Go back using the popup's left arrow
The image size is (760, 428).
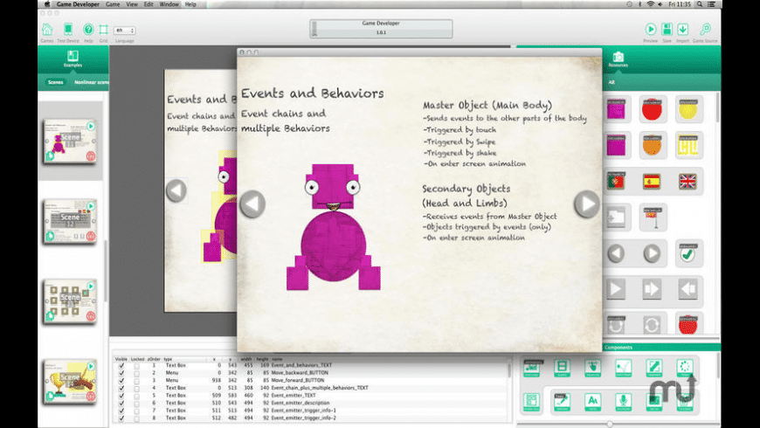click(252, 204)
